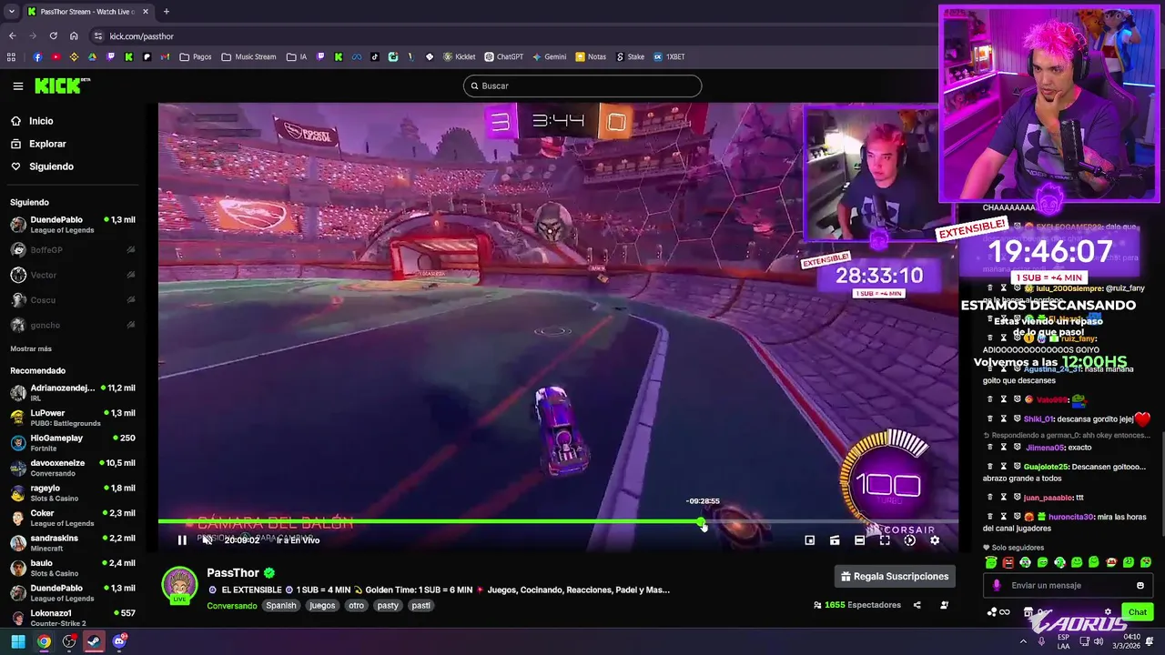Toggle fullscreen mode on the player

[885, 540]
